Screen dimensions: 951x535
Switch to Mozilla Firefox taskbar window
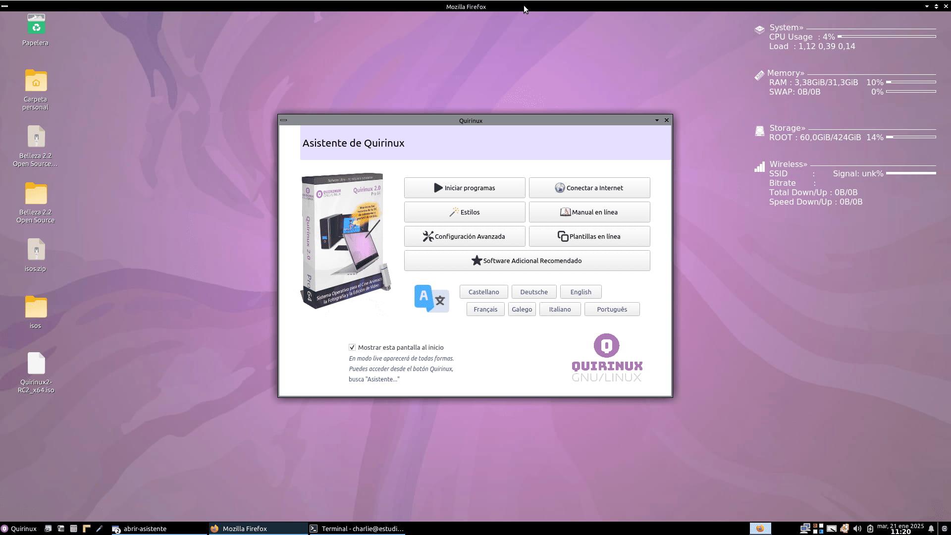coord(258,529)
